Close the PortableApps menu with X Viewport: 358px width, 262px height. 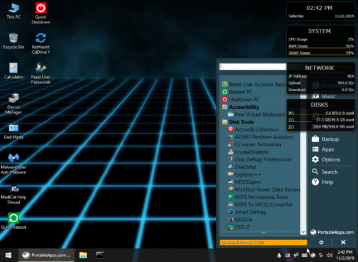[343, 242]
